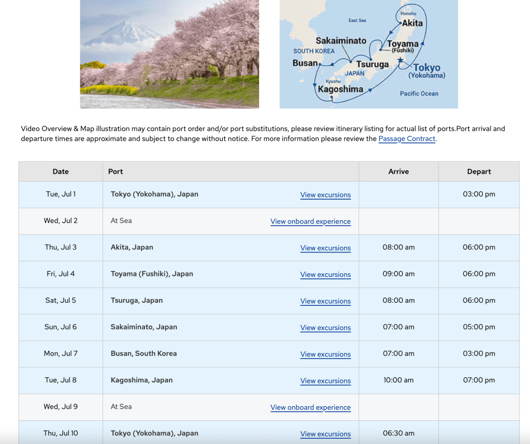View excursions for Tokyo on Jul 1
The width and height of the screenshot is (530, 444).
(325, 195)
